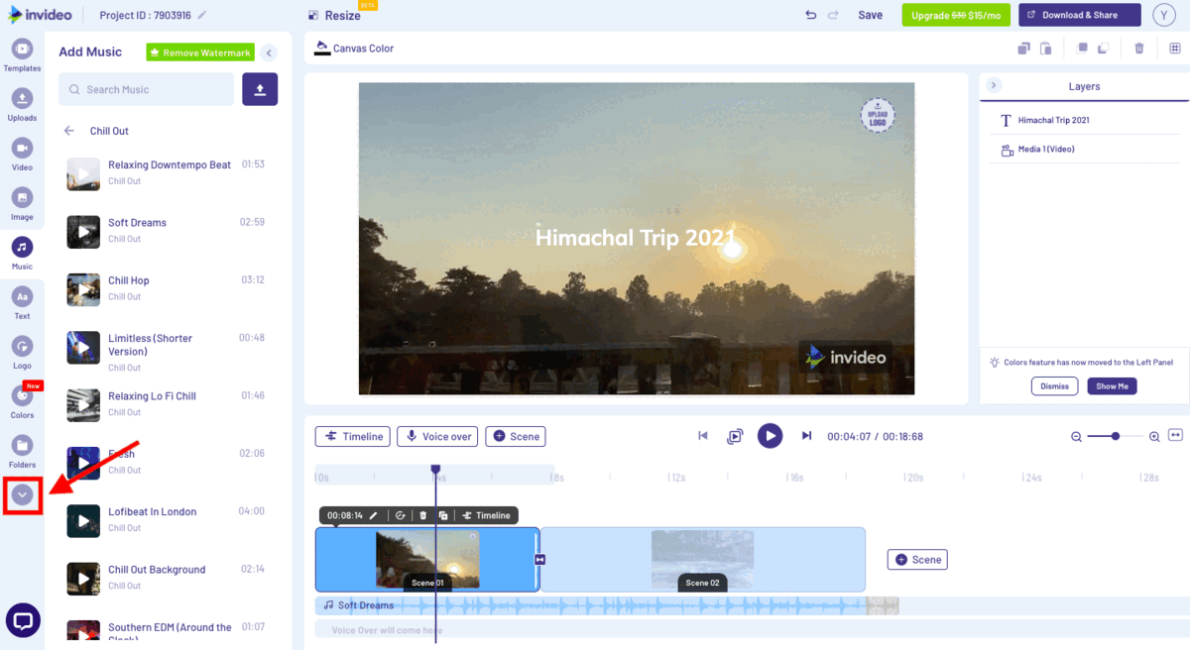This screenshot has width=1190, height=651.
Task: Dismiss the Colors feature notification
Action: tap(1054, 385)
